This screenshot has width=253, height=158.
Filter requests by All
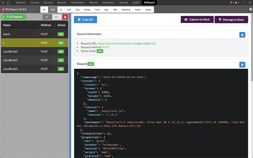tap(44, 10)
